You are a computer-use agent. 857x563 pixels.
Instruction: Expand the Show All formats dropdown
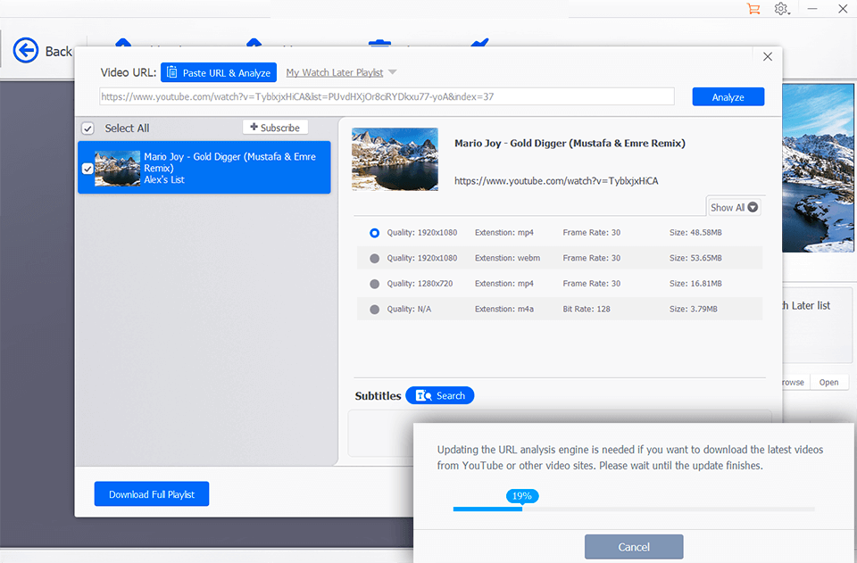tap(734, 207)
